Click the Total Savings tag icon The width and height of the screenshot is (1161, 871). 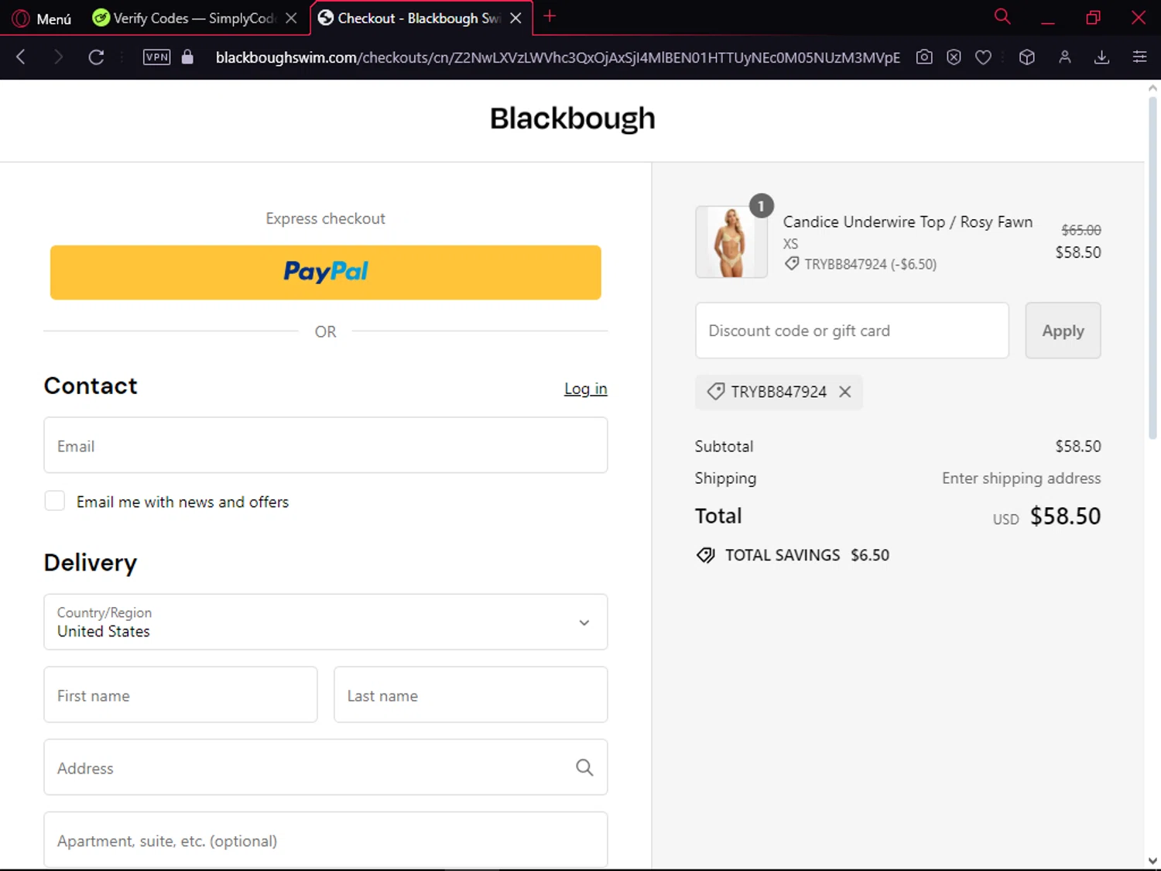click(705, 555)
